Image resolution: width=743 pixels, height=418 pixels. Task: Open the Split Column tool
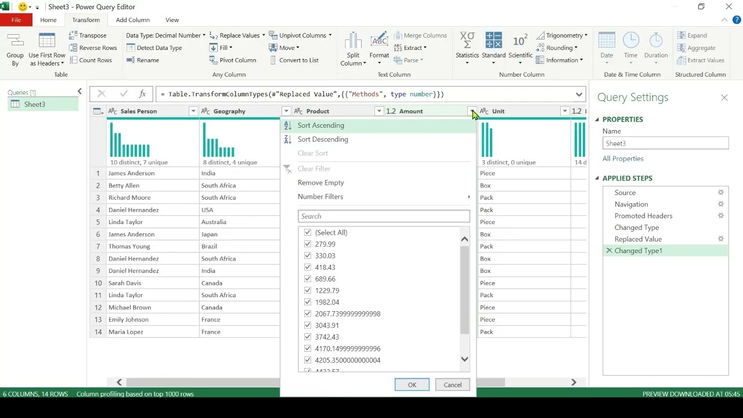click(x=353, y=50)
